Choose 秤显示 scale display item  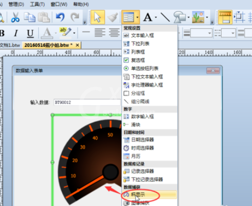149,194
